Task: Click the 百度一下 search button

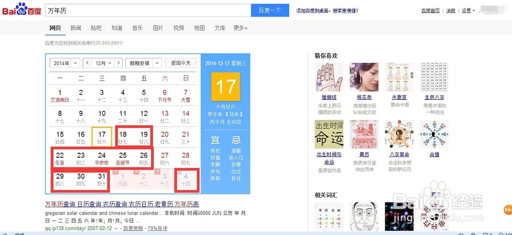Action: tap(270, 10)
